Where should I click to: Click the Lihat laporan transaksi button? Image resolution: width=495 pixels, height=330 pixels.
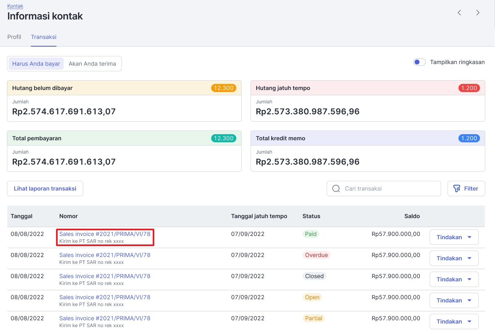[45, 189]
